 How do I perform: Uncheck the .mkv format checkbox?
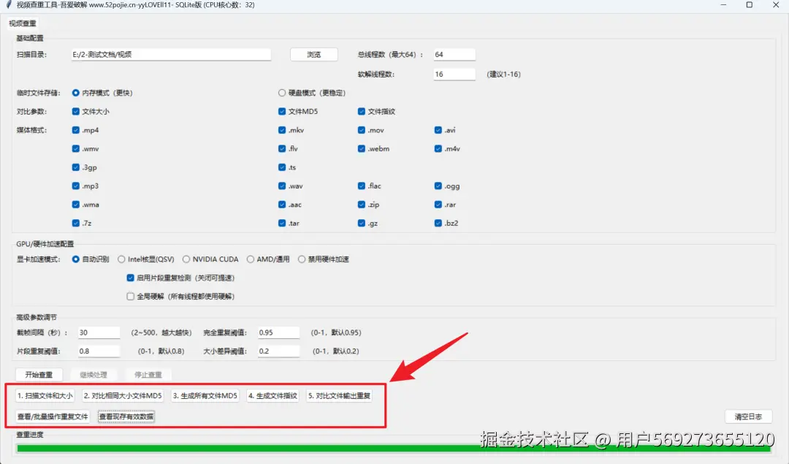pyautogui.click(x=282, y=130)
